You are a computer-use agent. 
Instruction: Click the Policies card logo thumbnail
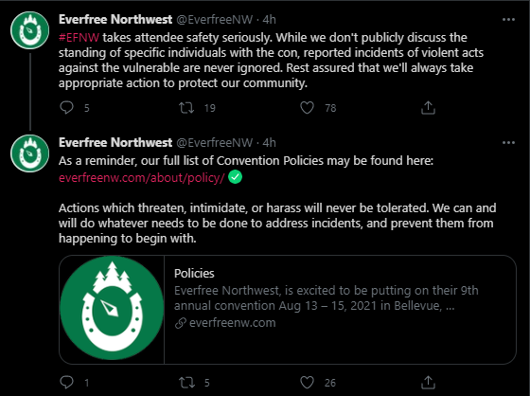click(112, 310)
